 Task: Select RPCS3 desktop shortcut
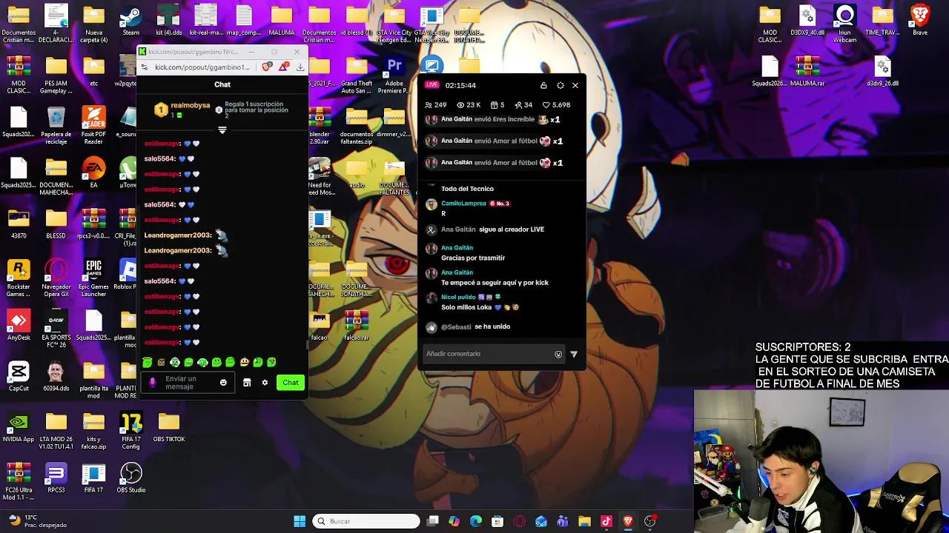pyautogui.click(x=56, y=478)
